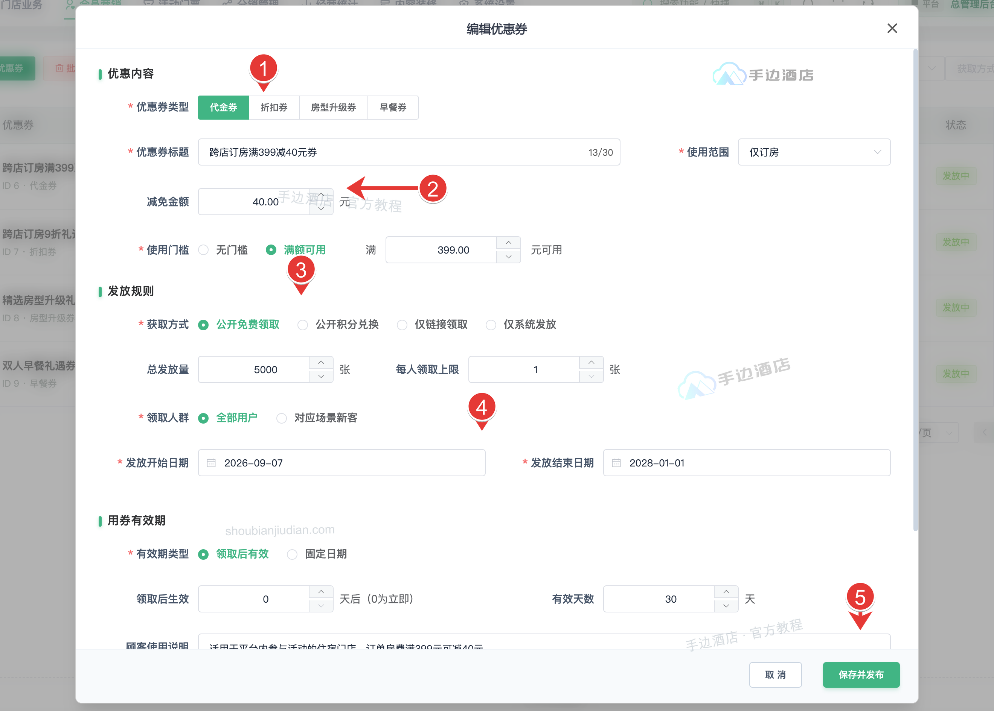Click the 发放中 status of coupon ID 9
The width and height of the screenshot is (994, 711).
[x=956, y=374]
